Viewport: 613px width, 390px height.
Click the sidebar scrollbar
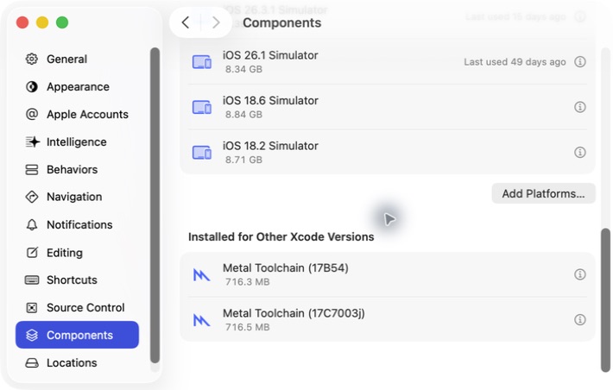pos(155,205)
